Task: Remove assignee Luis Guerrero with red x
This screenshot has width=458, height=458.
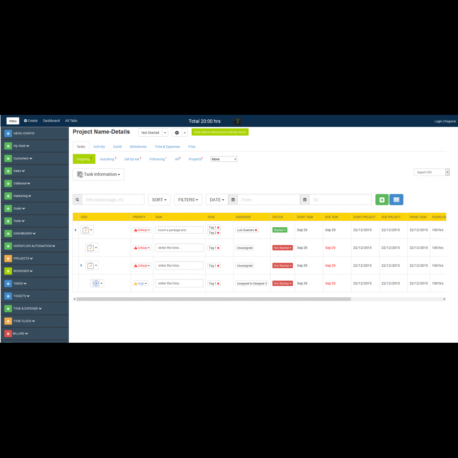Action: point(256,230)
